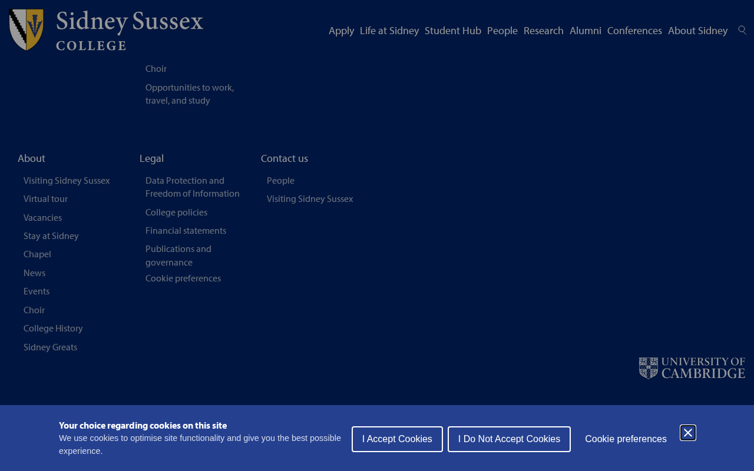Open College History link
754x471 pixels.
53,329
